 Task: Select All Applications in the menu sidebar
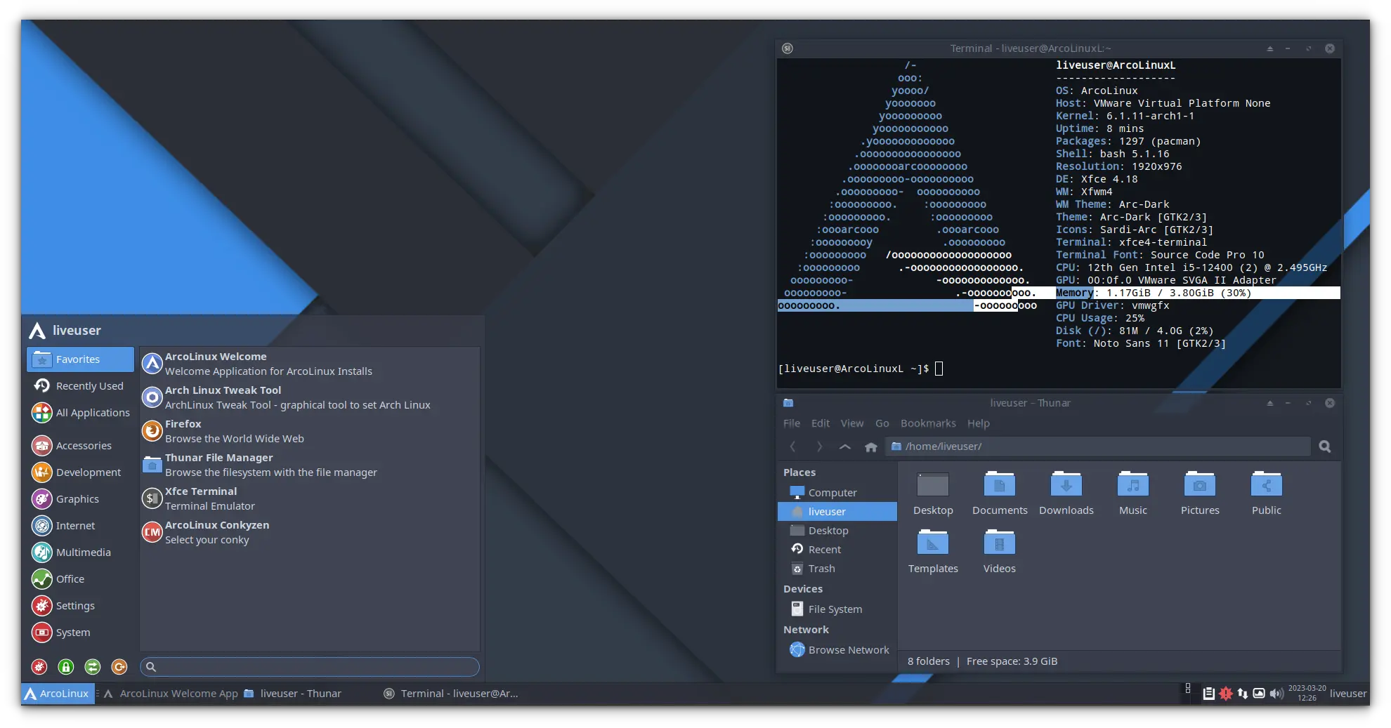(x=92, y=412)
